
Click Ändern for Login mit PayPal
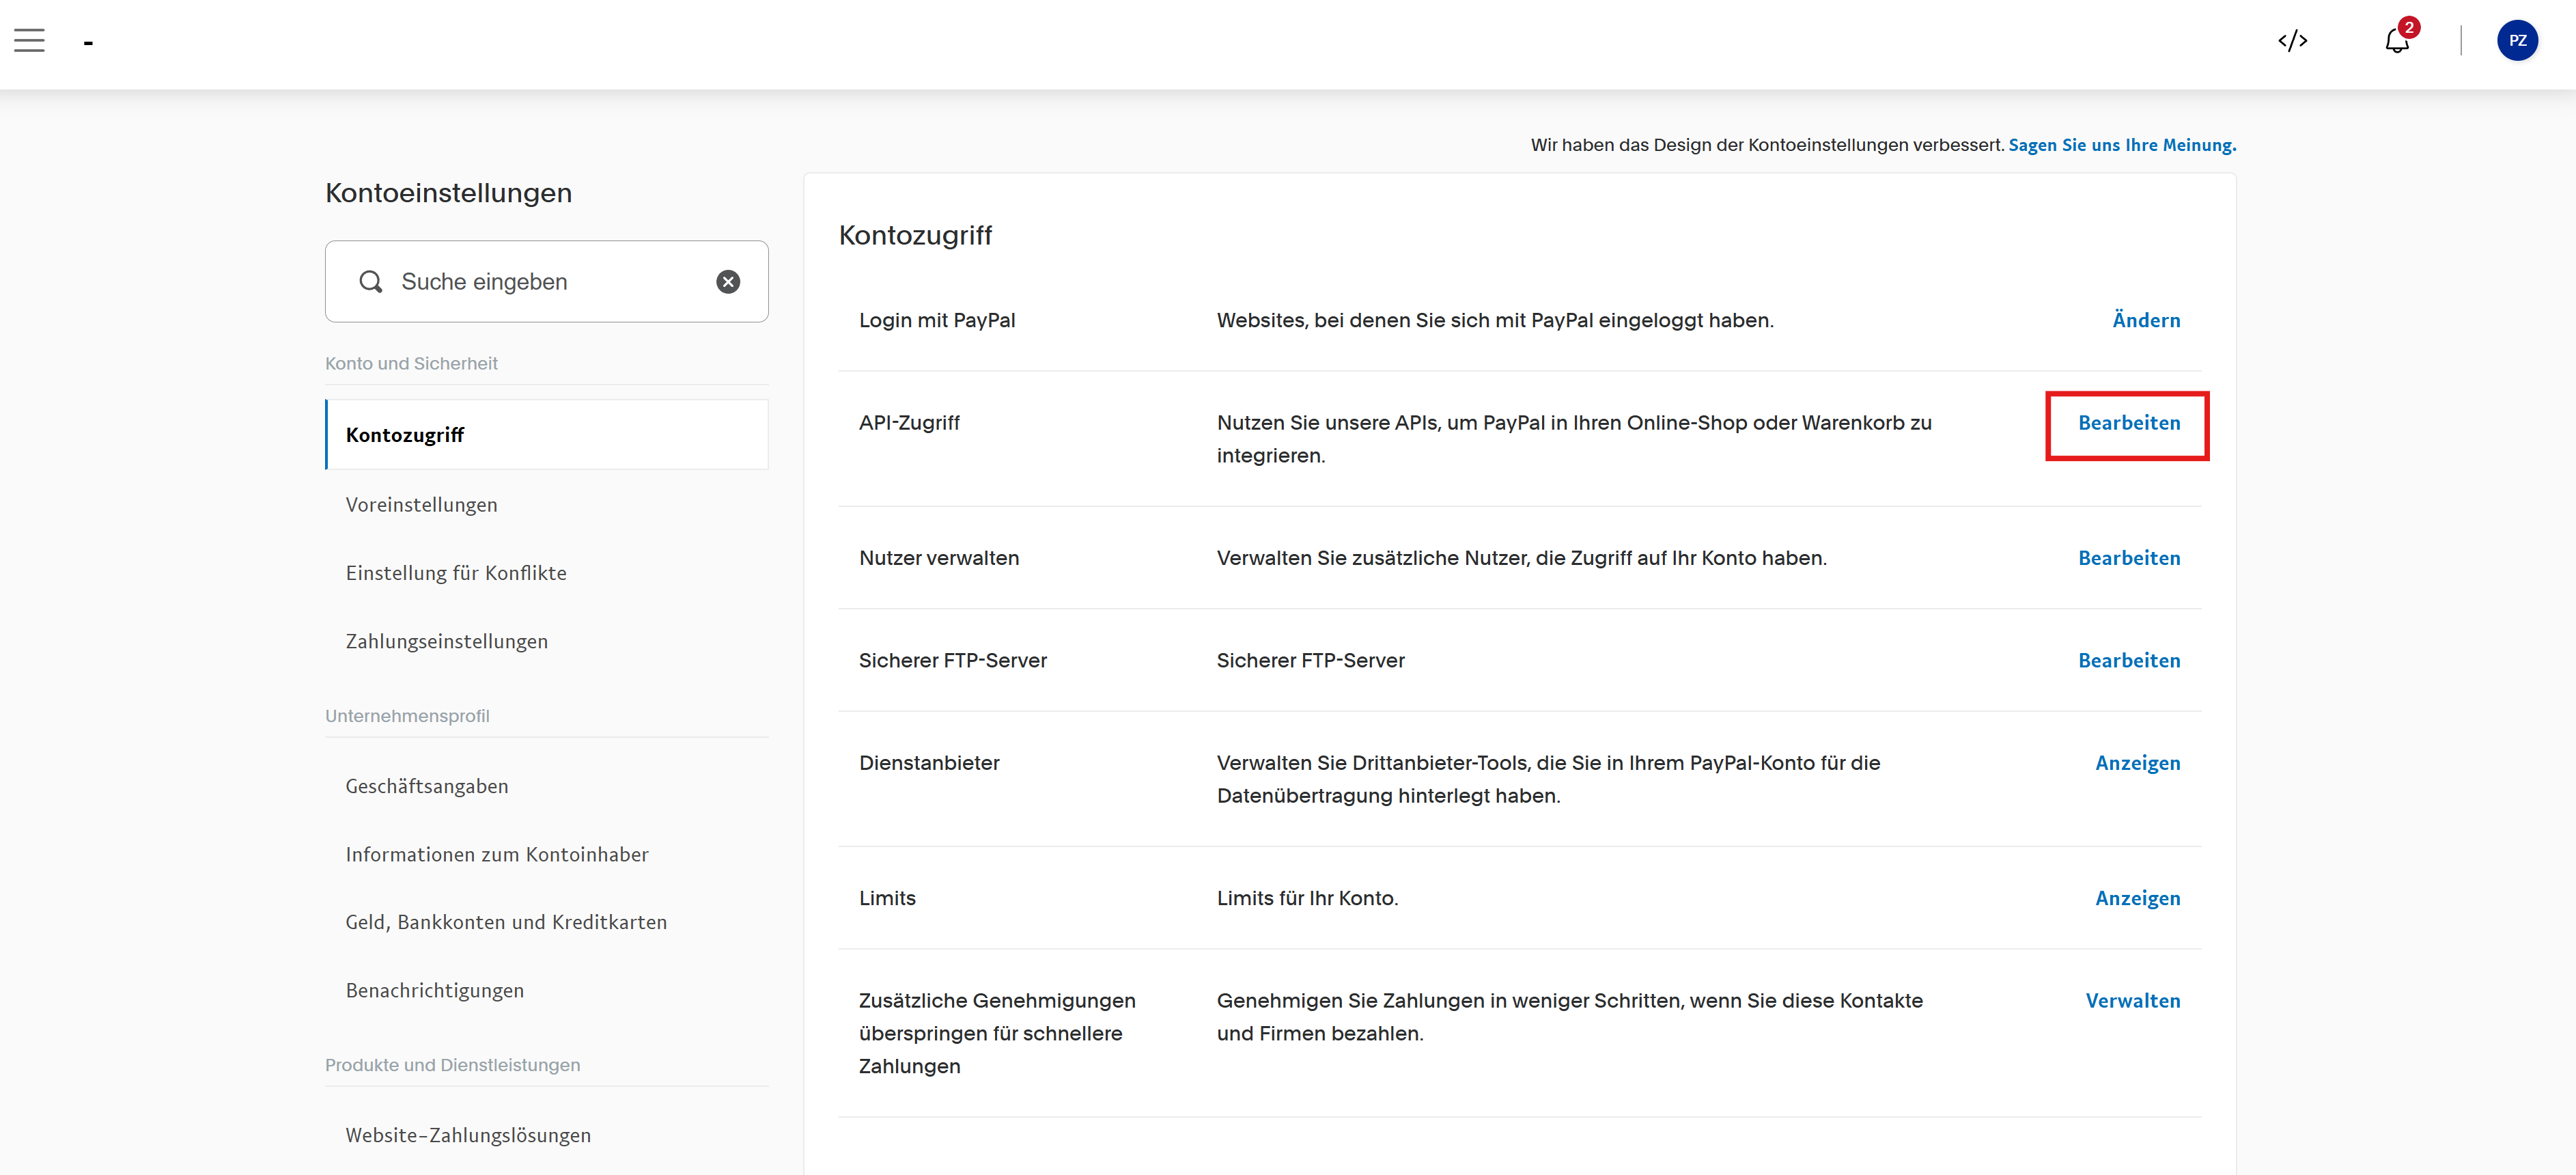(x=2145, y=320)
